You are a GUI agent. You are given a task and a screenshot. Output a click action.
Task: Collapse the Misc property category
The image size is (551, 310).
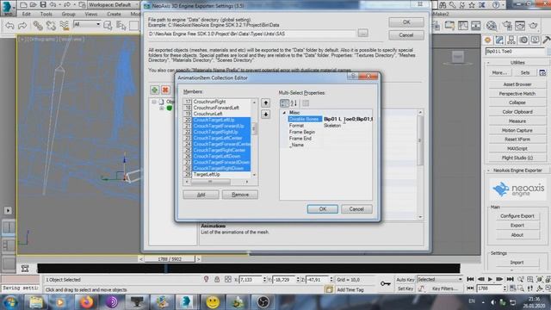pos(284,113)
